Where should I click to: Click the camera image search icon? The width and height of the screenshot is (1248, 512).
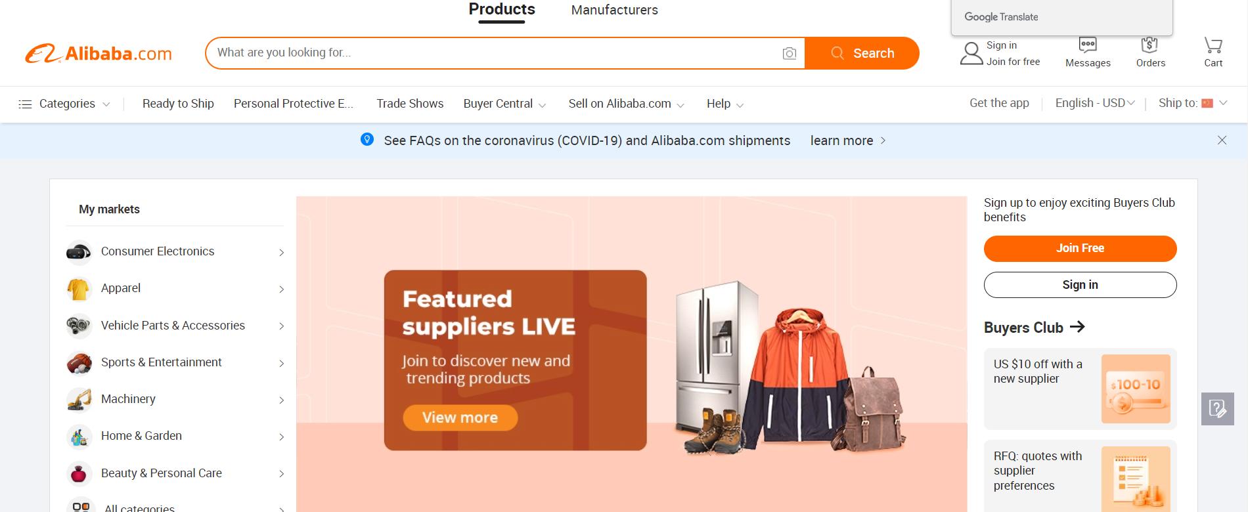pos(789,53)
